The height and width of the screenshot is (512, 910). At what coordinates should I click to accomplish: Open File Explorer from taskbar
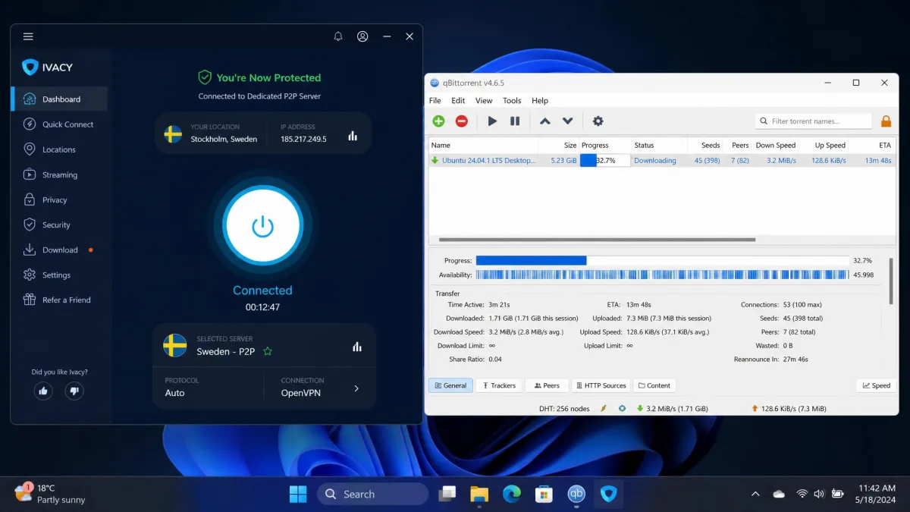[479, 494]
